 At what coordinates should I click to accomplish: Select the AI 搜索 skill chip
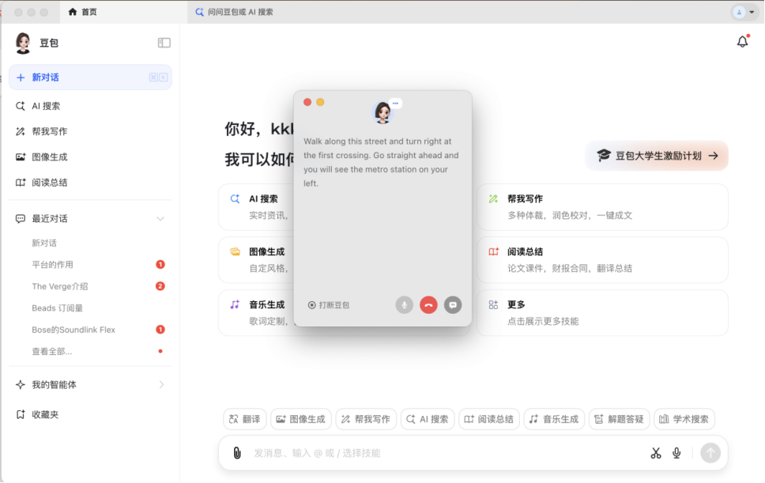click(428, 419)
